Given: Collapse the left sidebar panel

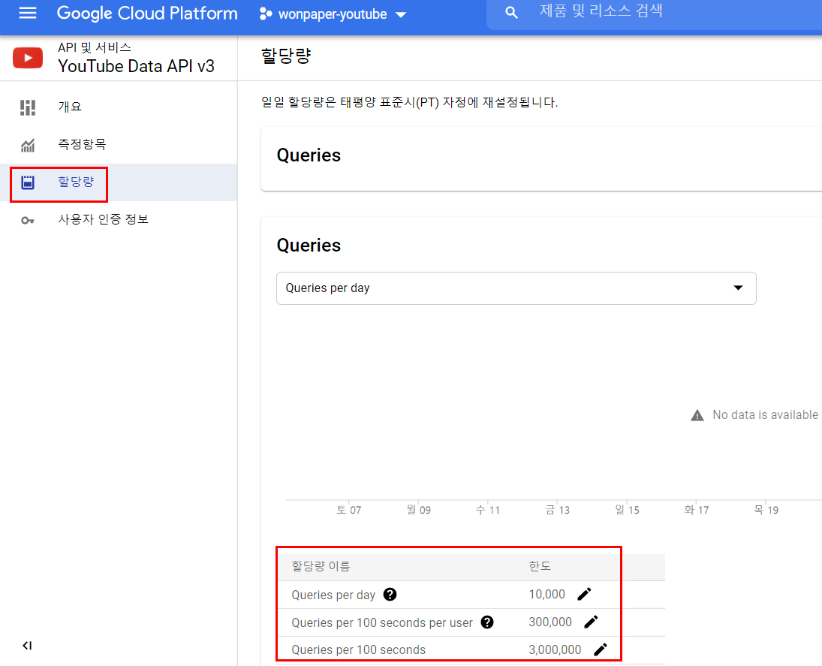Looking at the screenshot, I should click(27, 646).
